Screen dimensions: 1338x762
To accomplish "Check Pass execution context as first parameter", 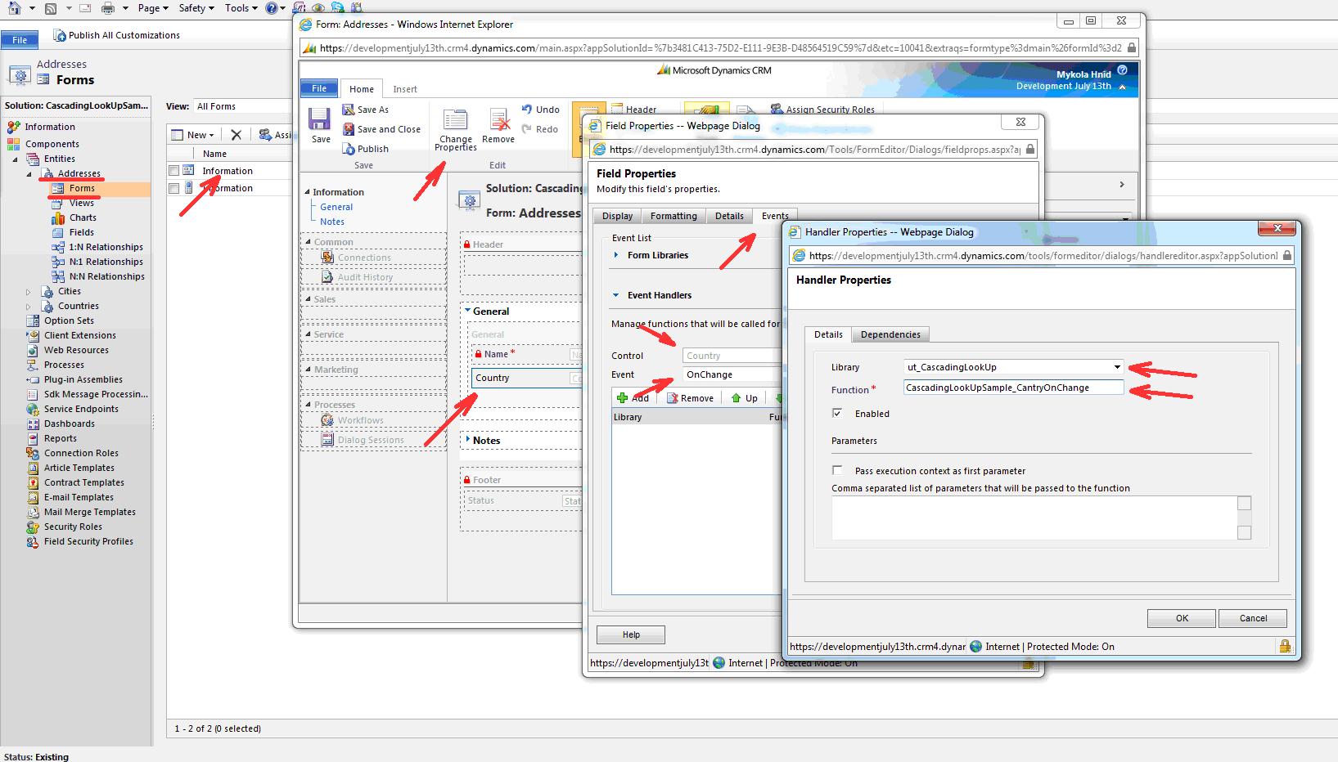I will pyautogui.click(x=837, y=470).
